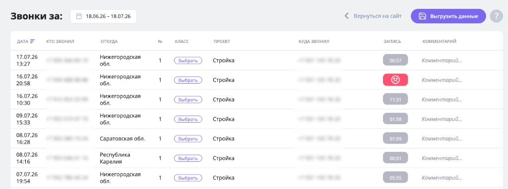Click the red sad-face missed recording badge
The height and width of the screenshot is (189, 508).
click(395, 80)
